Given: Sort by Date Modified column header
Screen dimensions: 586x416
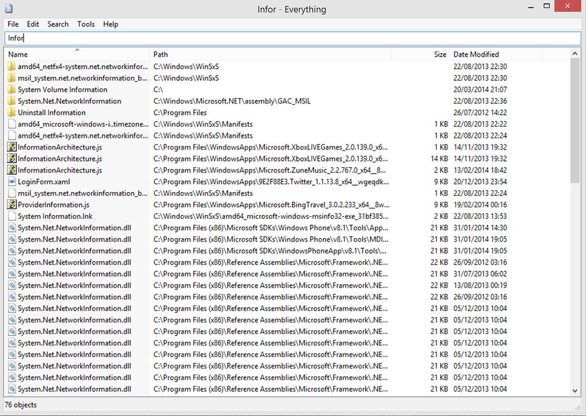Looking at the screenshot, I should (496, 54).
